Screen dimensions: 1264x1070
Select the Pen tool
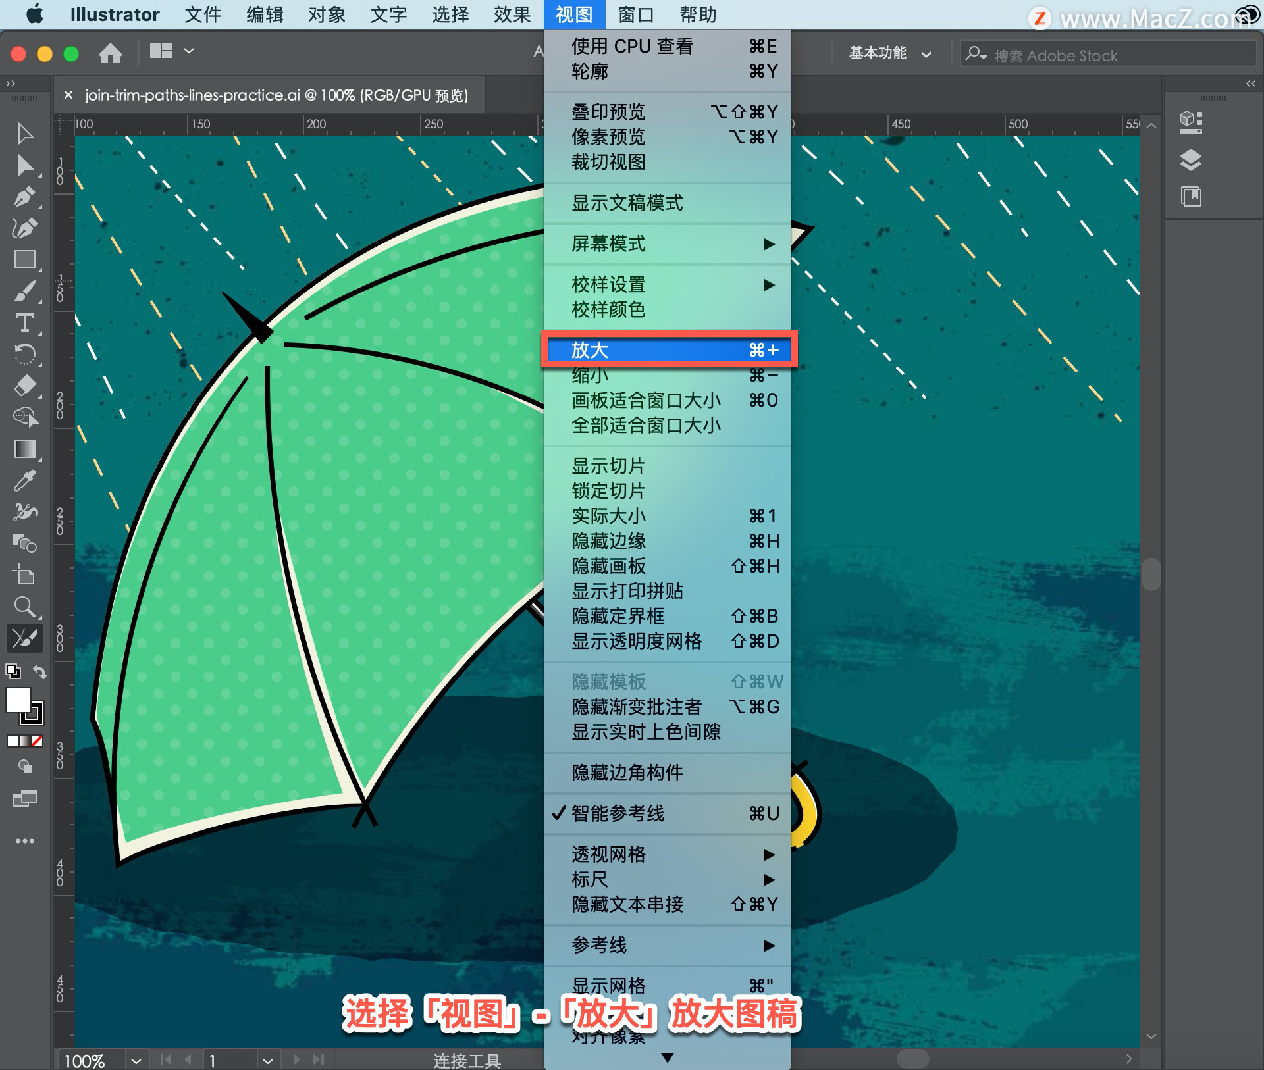tap(24, 197)
